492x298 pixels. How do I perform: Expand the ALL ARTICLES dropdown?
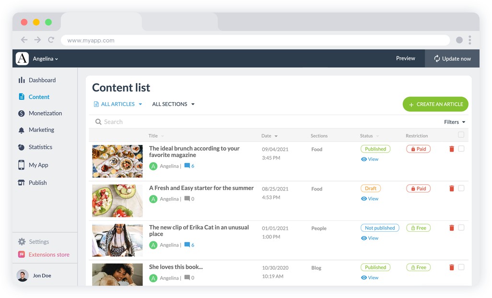click(x=118, y=104)
